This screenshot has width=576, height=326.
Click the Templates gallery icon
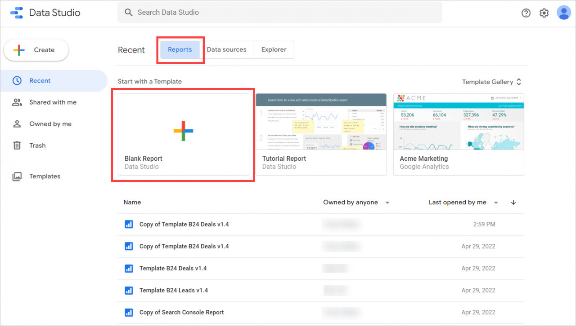[x=17, y=176]
